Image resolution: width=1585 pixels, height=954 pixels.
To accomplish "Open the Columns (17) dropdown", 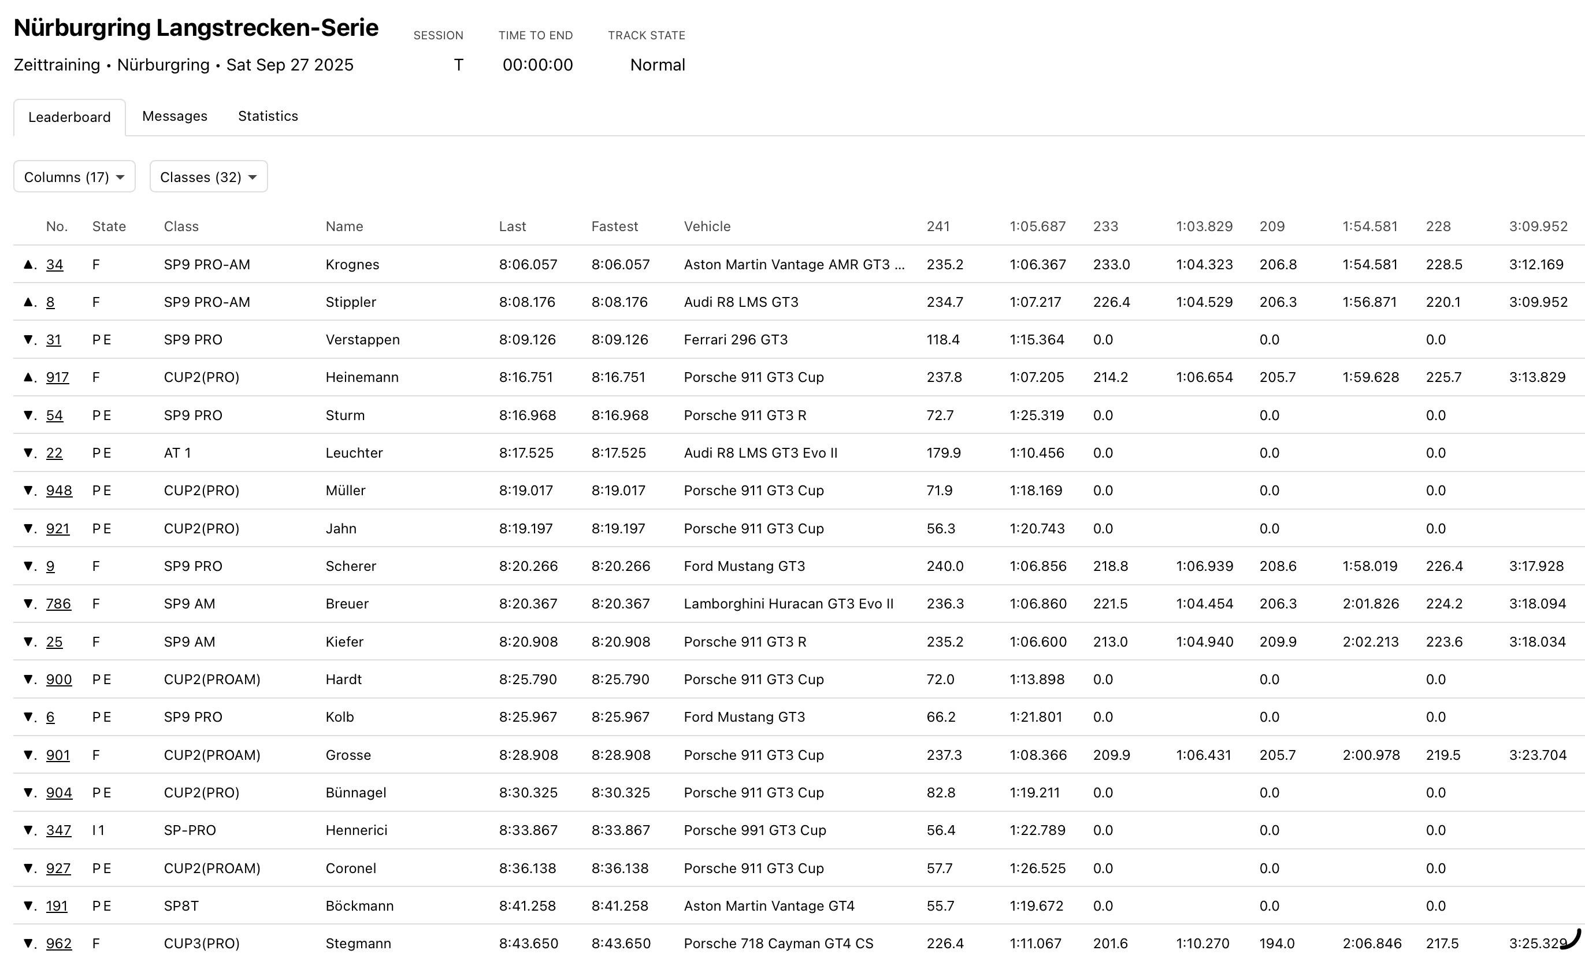I will coord(74,177).
